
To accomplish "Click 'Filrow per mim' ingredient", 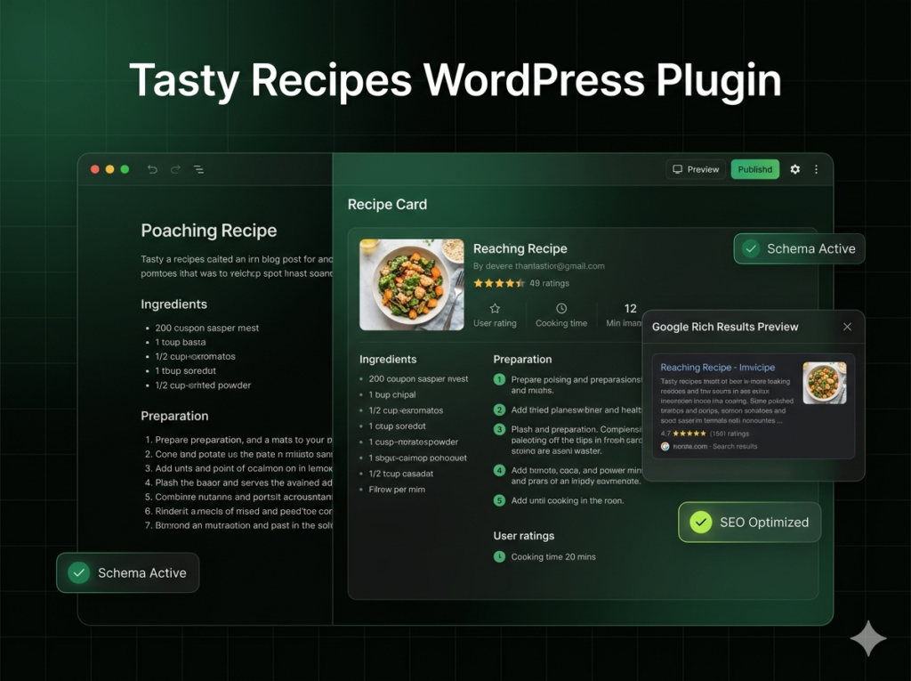I will point(397,489).
